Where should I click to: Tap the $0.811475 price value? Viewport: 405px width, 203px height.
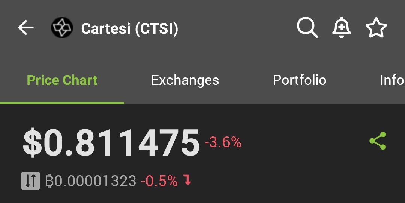(111, 143)
